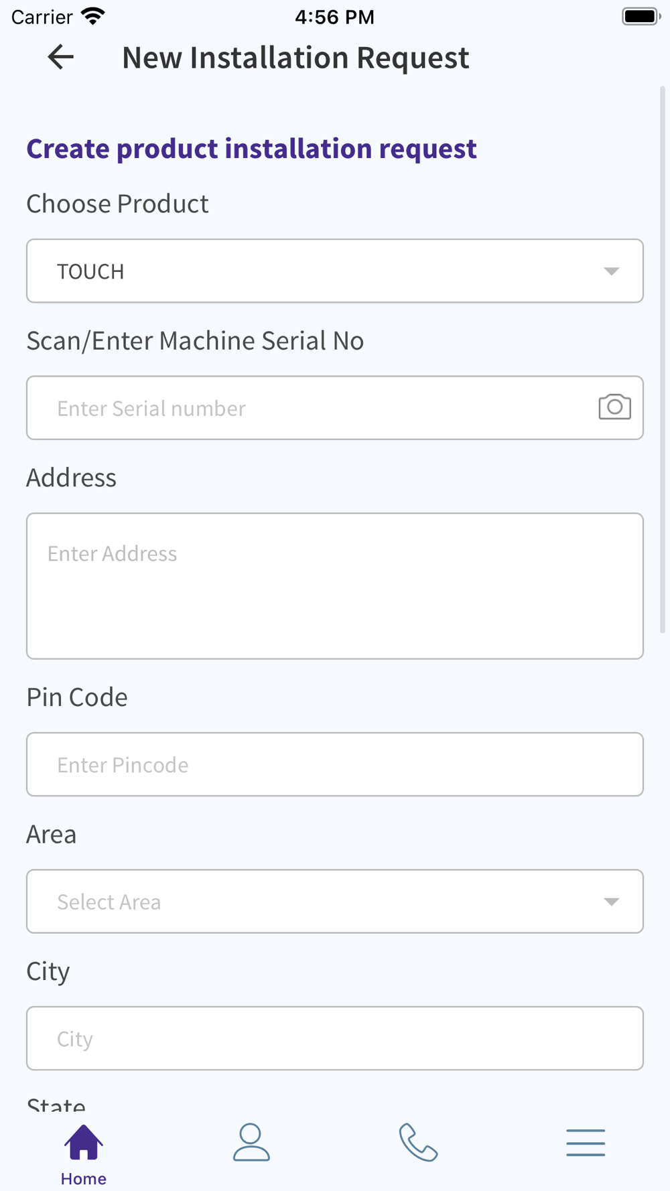Tap camera icon to scan serial number

[x=614, y=407]
